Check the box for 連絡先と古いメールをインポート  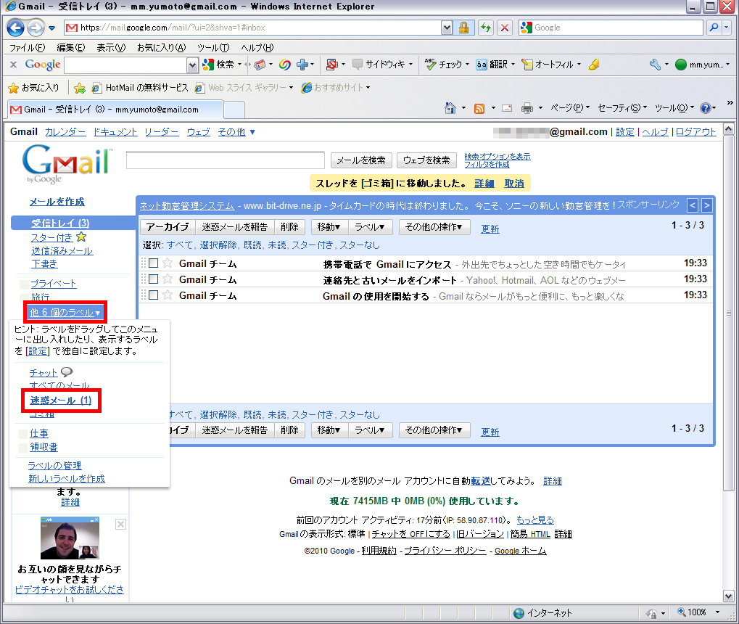pyautogui.click(x=153, y=279)
